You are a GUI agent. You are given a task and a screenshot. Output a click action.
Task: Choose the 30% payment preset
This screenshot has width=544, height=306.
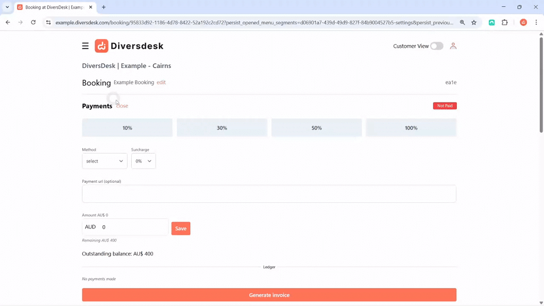[222, 127]
